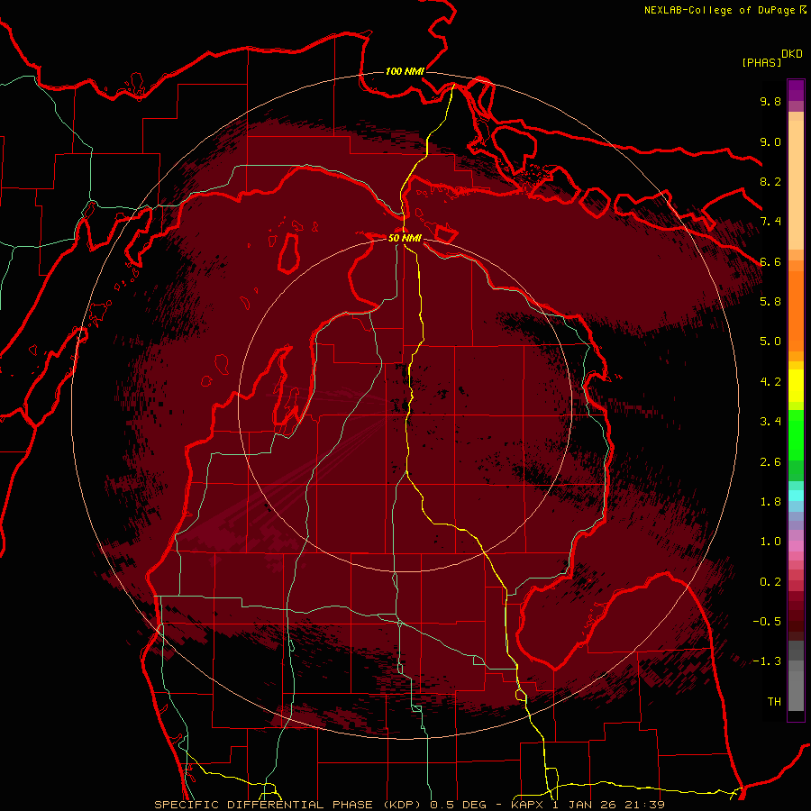This screenshot has height=811, width=811.
Task: Click the 9.0 scale value
Action: (770, 141)
